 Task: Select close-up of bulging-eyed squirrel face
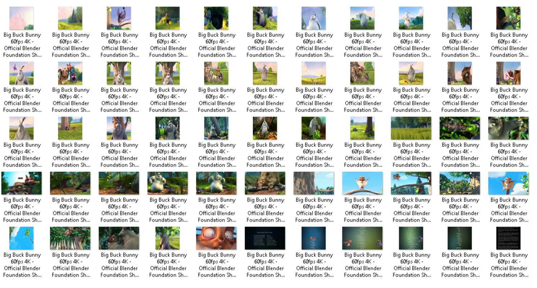(x=216, y=238)
